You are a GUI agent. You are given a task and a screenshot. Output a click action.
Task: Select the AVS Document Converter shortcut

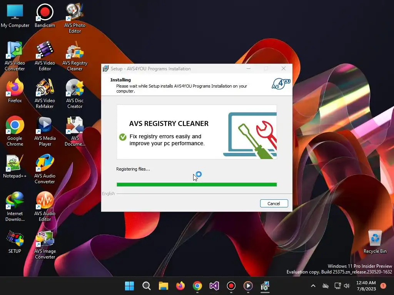[75, 131]
